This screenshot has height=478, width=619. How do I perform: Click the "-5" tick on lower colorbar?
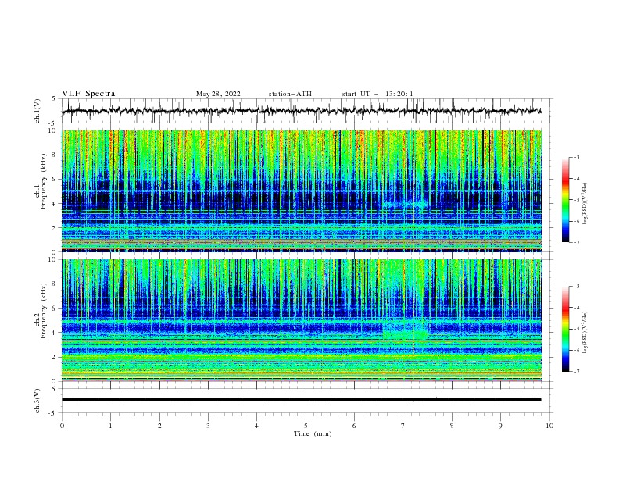tap(576, 329)
